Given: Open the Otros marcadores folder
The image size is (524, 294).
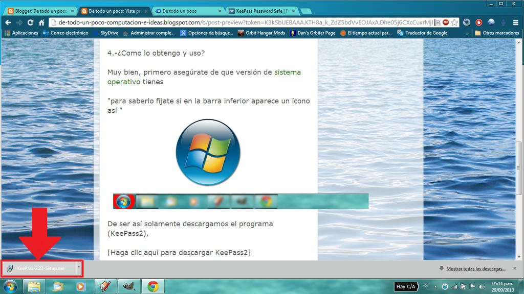Looking at the screenshot, I should (x=497, y=33).
